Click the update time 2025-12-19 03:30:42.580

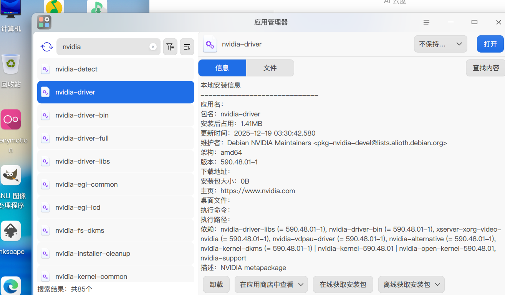tap(274, 133)
